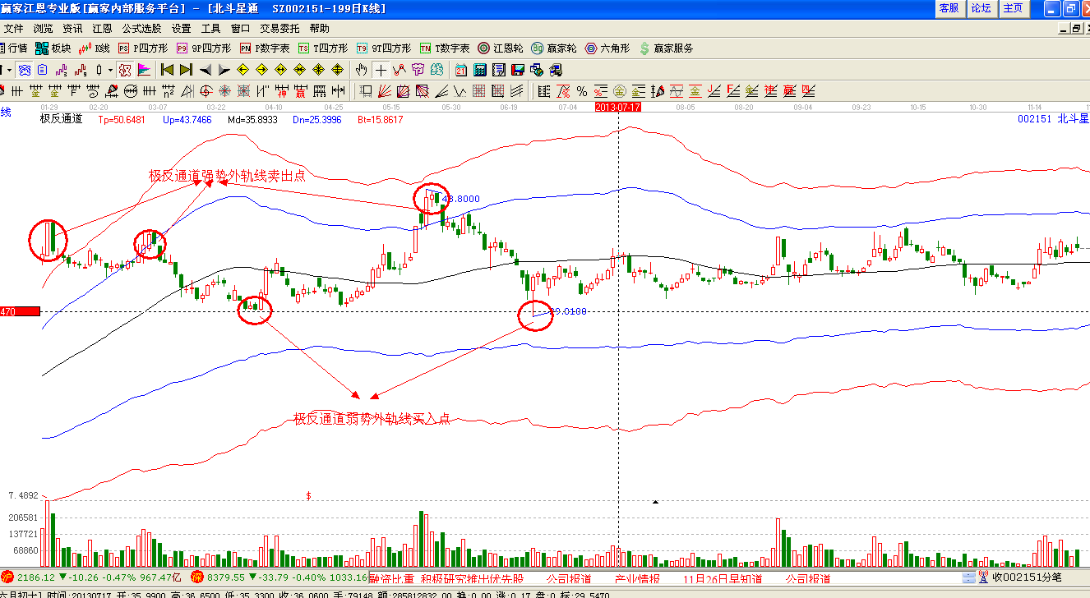The height and width of the screenshot is (598, 1090).
Task: Click the 主页 home page button
Action: coord(1013,8)
